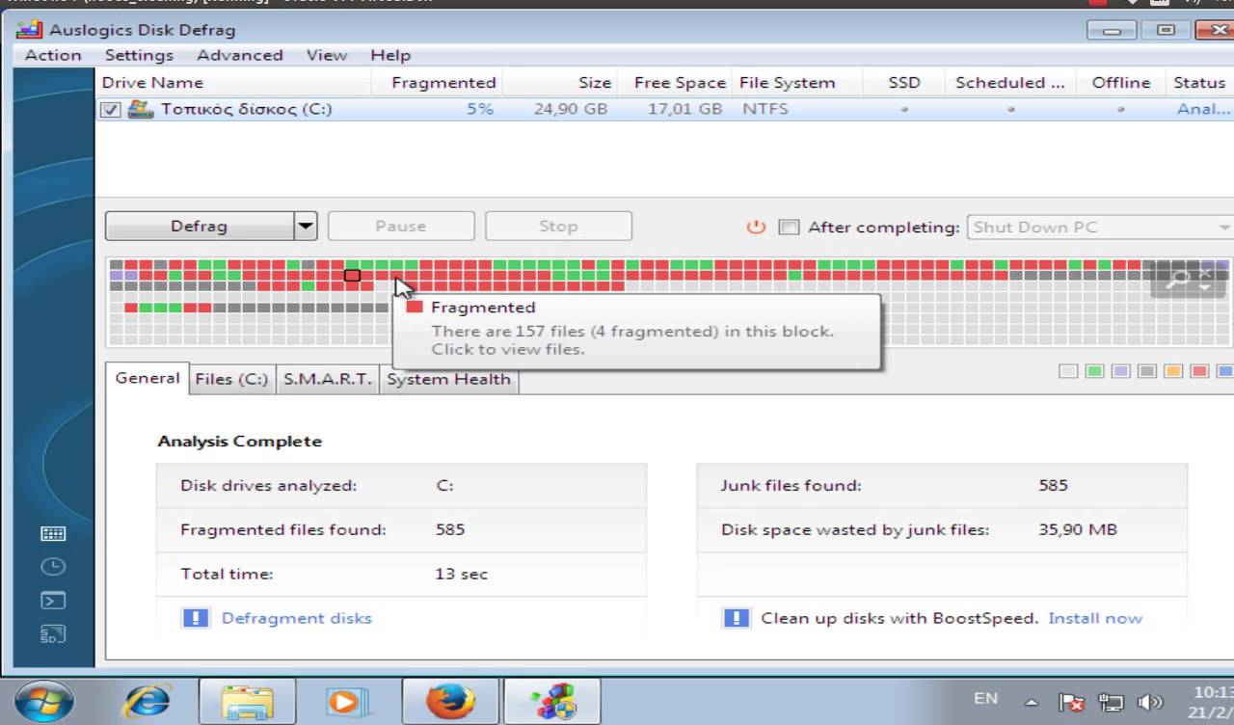Viewport: 1234px width, 725px height.
Task: Click the red legend color swatch
Action: (x=1199, y=371)
